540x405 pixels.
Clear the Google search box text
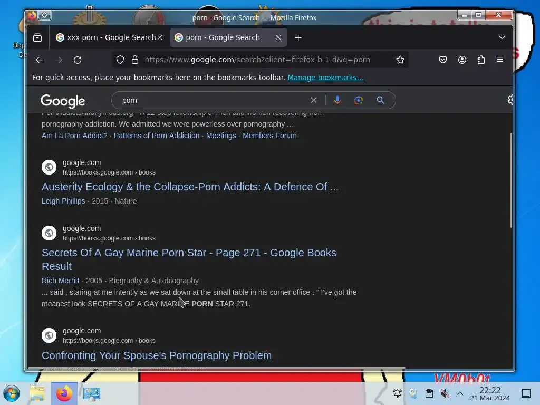[x=313, y=100]
